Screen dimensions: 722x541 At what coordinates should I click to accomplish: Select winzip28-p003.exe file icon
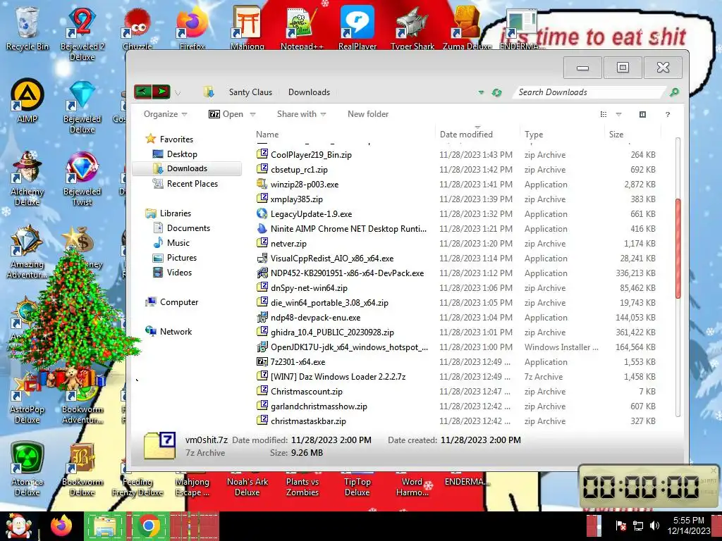click(262, 184)
